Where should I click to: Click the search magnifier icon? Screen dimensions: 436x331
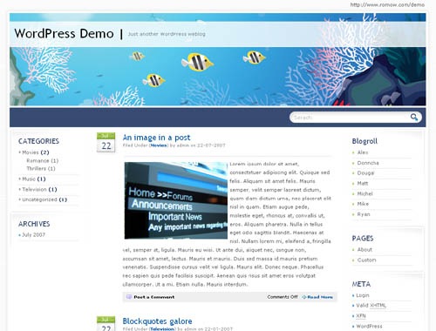pos(414,117)
